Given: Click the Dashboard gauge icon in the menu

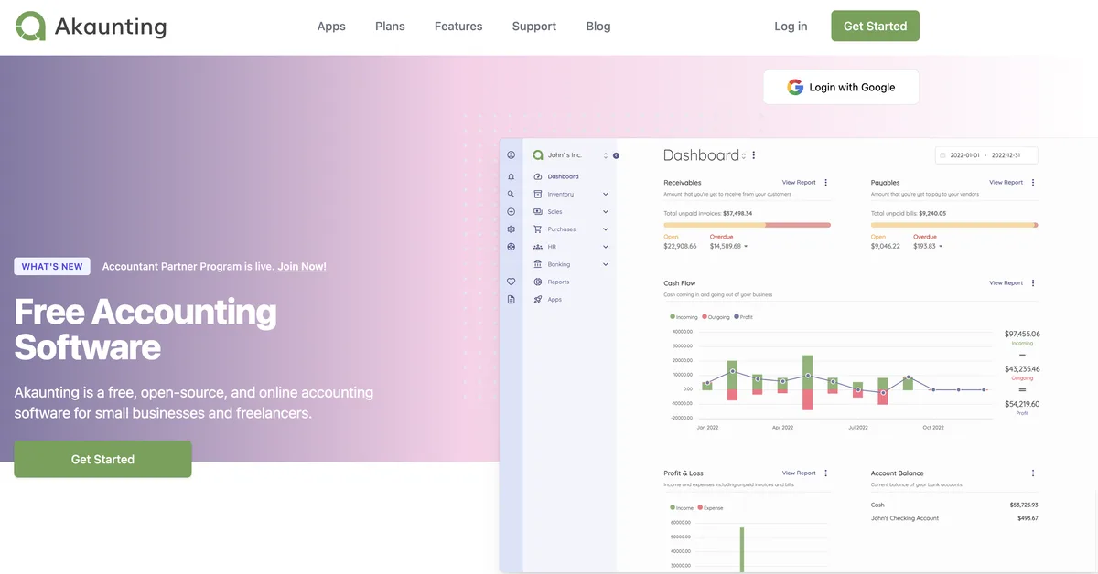Looking at the screenshot, I should click(538, 176).
